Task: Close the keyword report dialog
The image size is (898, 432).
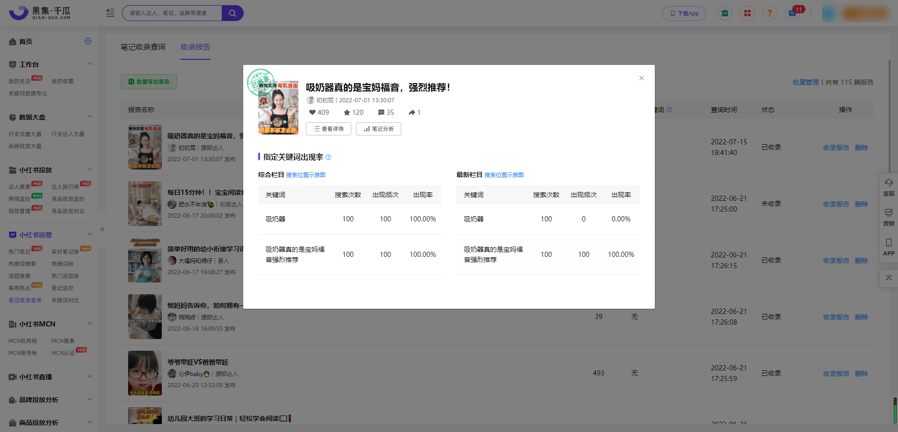Action: pyautogui.click(x=642, y=78)
